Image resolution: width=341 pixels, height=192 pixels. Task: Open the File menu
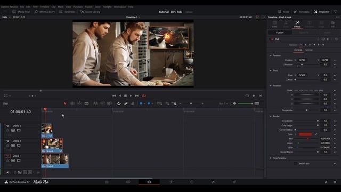22,7
